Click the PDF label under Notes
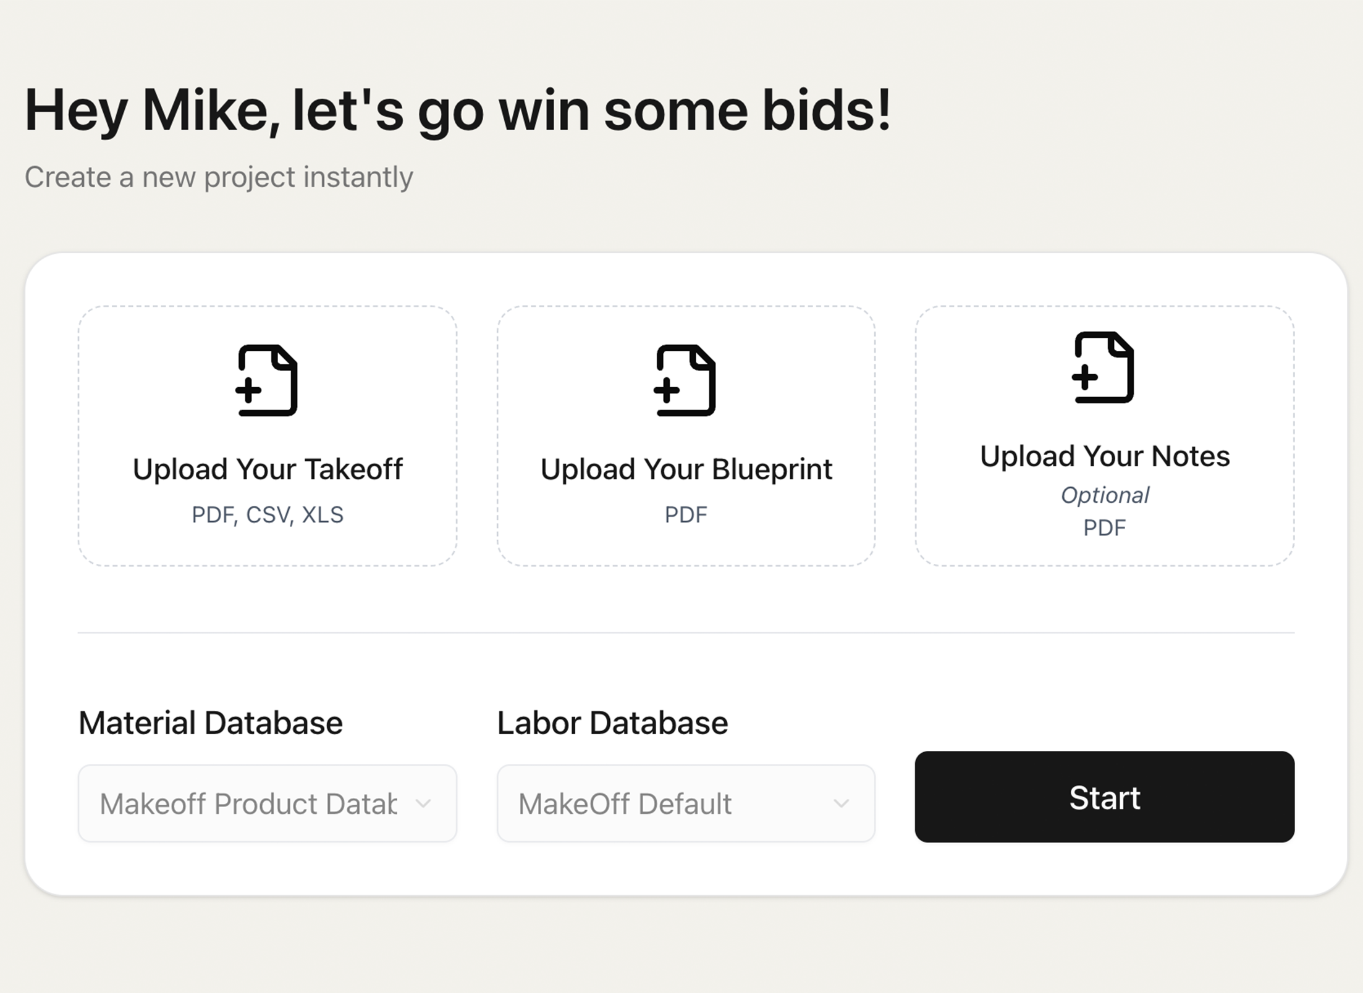Screen dimensions: 1363x993 [1105, 527]
